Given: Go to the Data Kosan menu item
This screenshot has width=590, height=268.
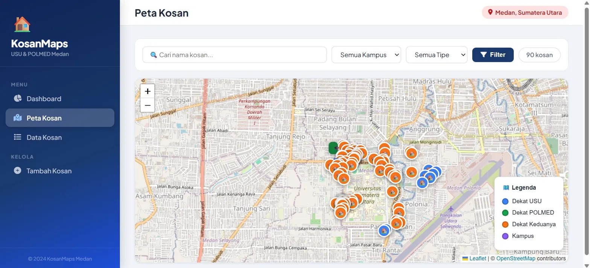Looking at the screenshot, I should click(60, 137).
